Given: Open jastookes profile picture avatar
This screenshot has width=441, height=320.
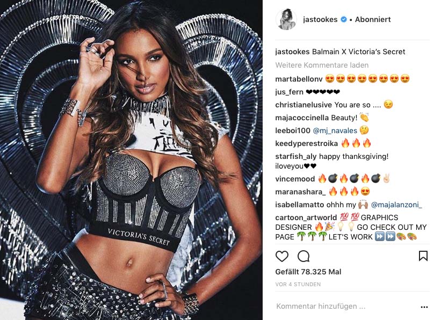Looking at the screenshot, I should pos(286,19).
